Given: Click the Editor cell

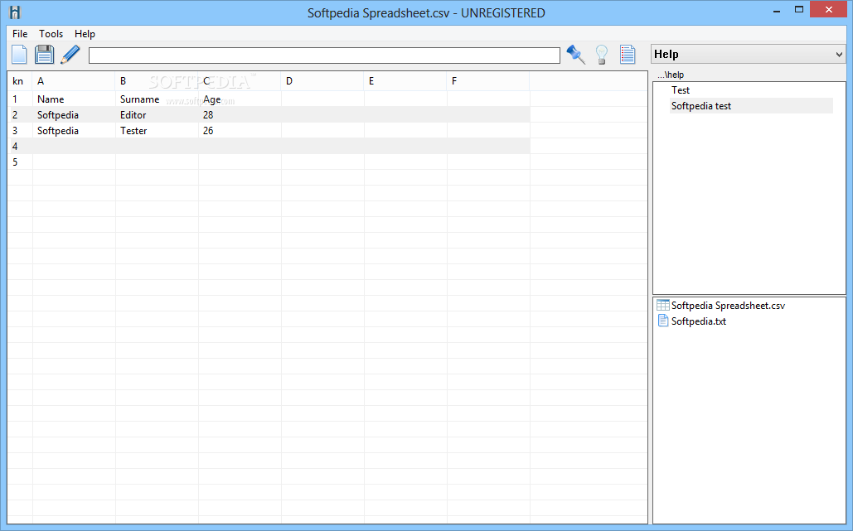Looking at the screenshot, I should point(157,115).
